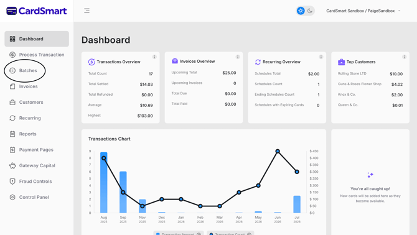Click the Dashboard grid icon in sidebar

point(12,39)
